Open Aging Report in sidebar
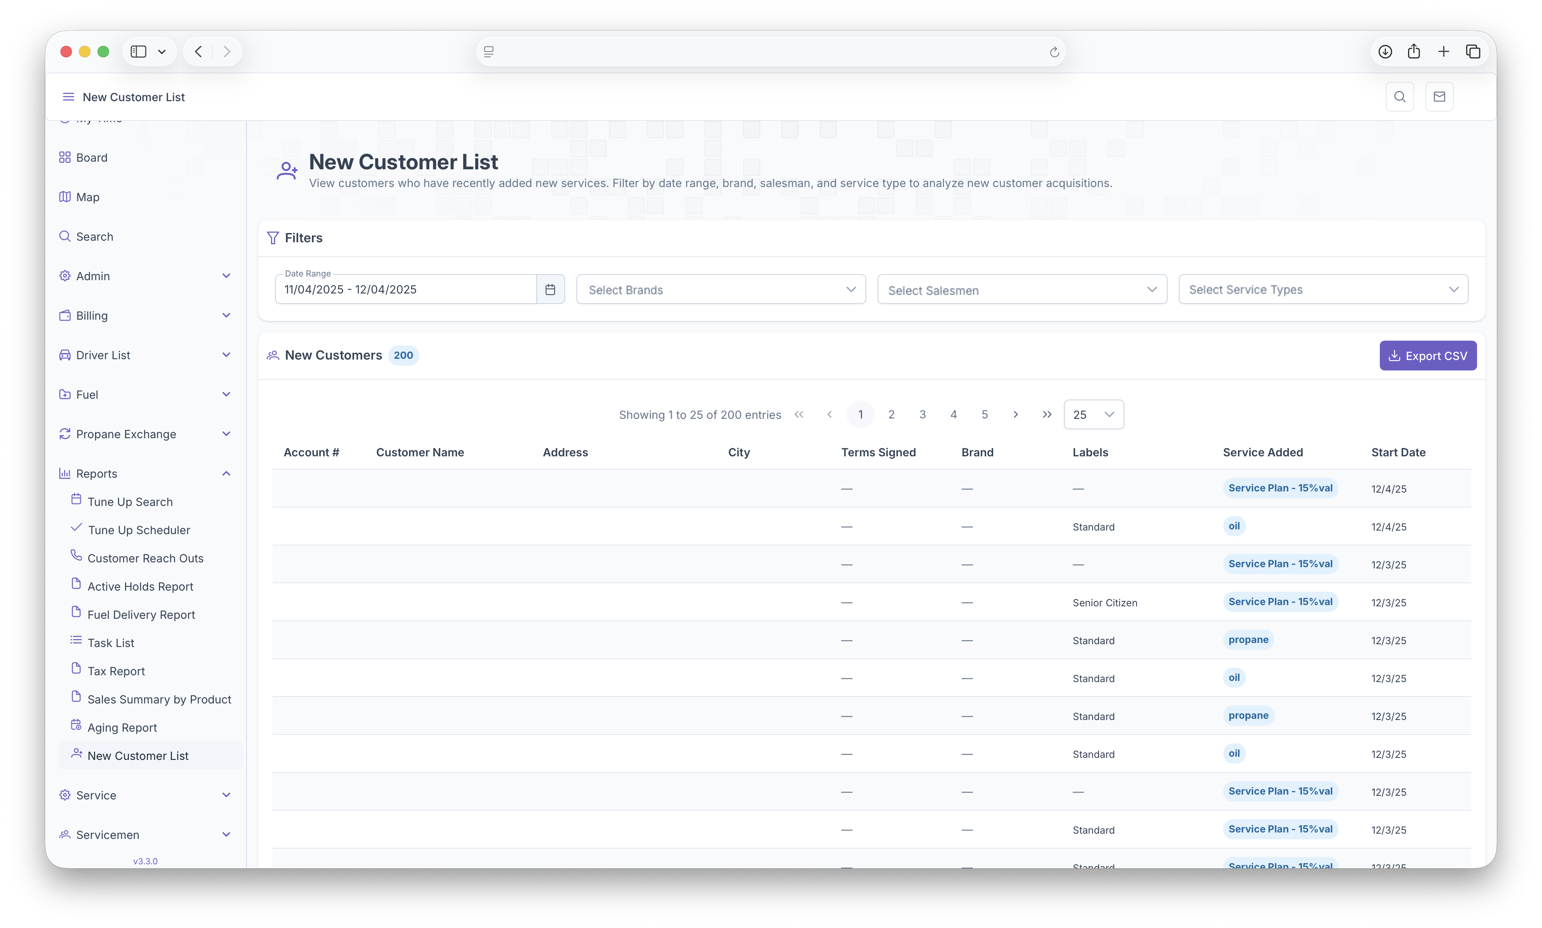Screen dimensions: 1542x928 [x=122, y=727]
